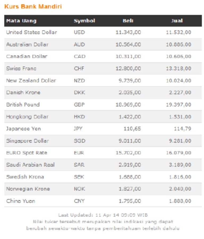Click the Beli column header

click(x=128, y=21)
